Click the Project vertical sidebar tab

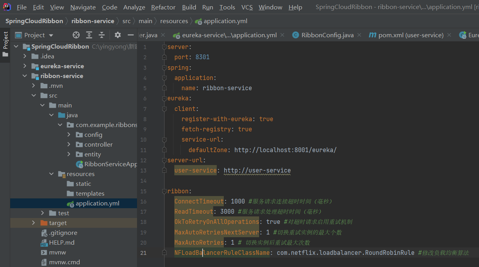coord(5,41)
